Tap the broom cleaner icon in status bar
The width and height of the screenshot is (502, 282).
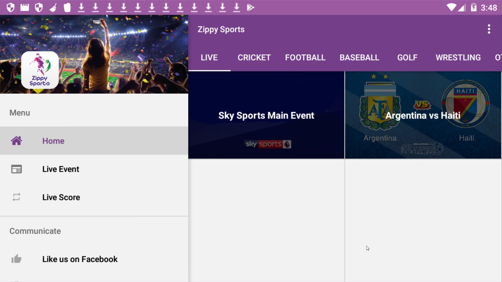coord(53,7)
